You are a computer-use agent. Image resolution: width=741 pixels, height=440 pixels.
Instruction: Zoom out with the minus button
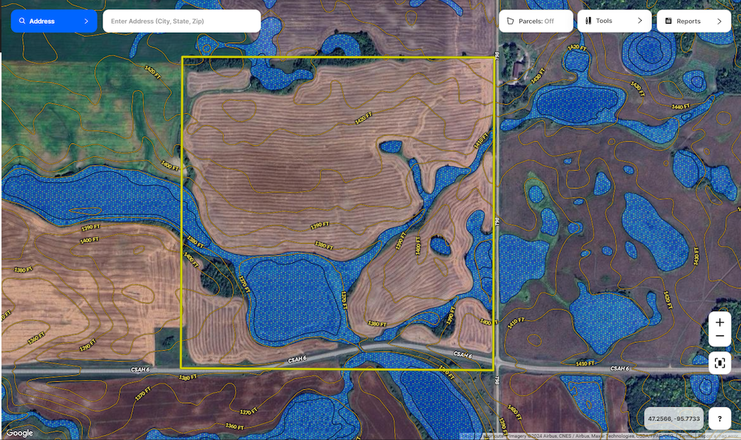point(720,337)
